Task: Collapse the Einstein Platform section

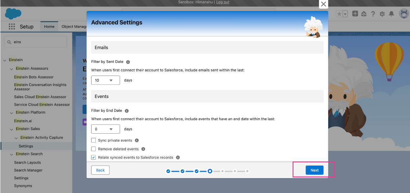Action: click(x=12, y=113)
